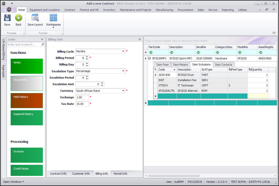The width and height of the screenshot is (279, 186).
Task: Click the Notes function tile
Action: coord(27,66)
